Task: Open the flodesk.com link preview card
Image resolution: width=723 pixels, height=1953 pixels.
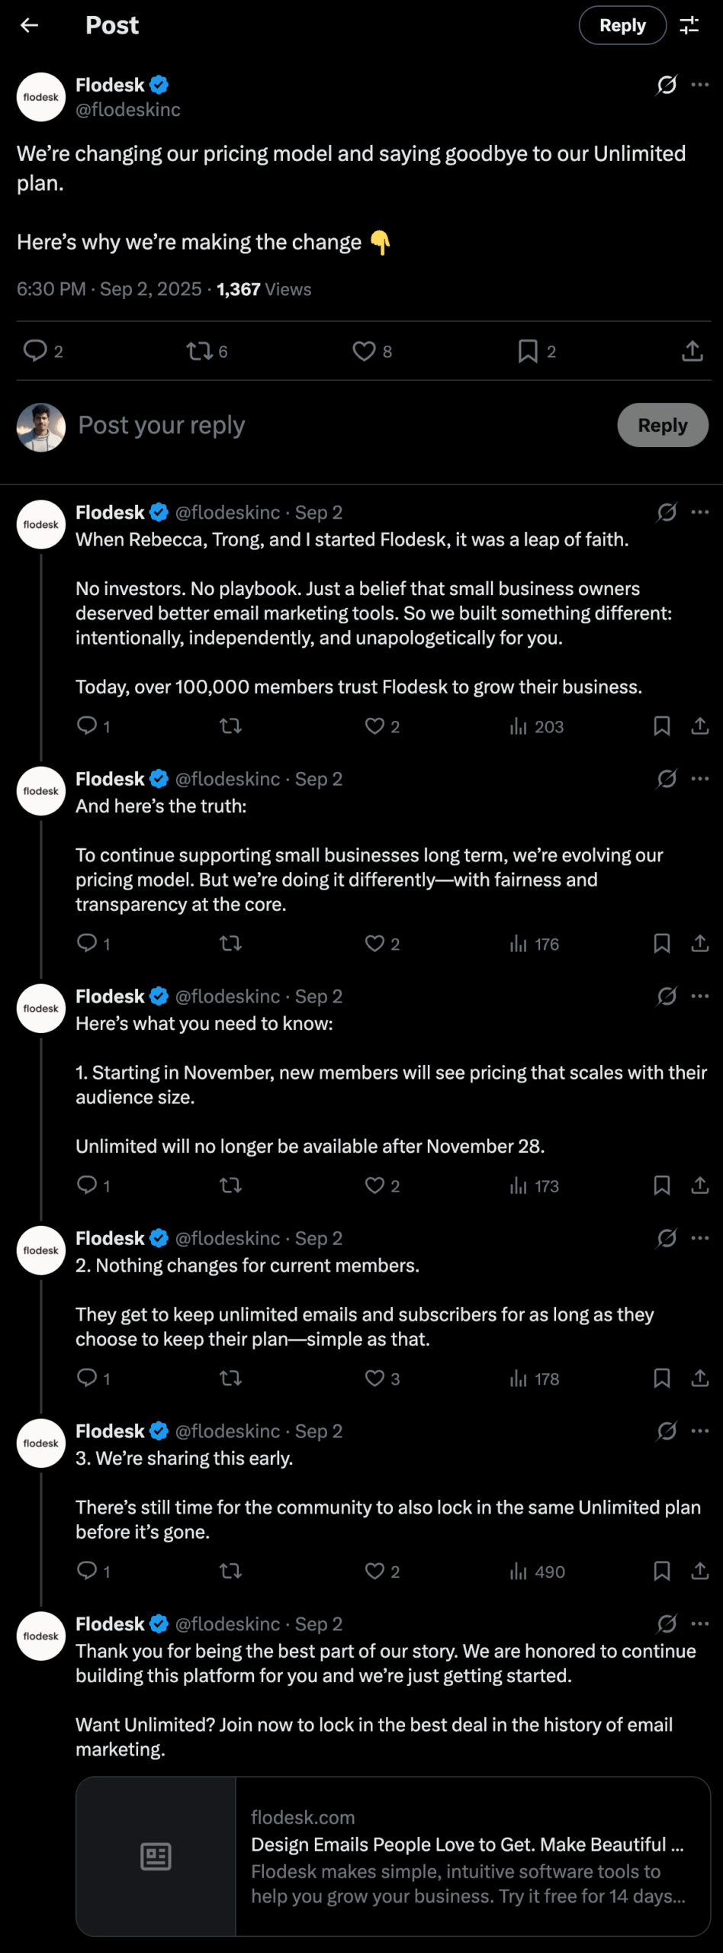Action: coord(393,1856)
